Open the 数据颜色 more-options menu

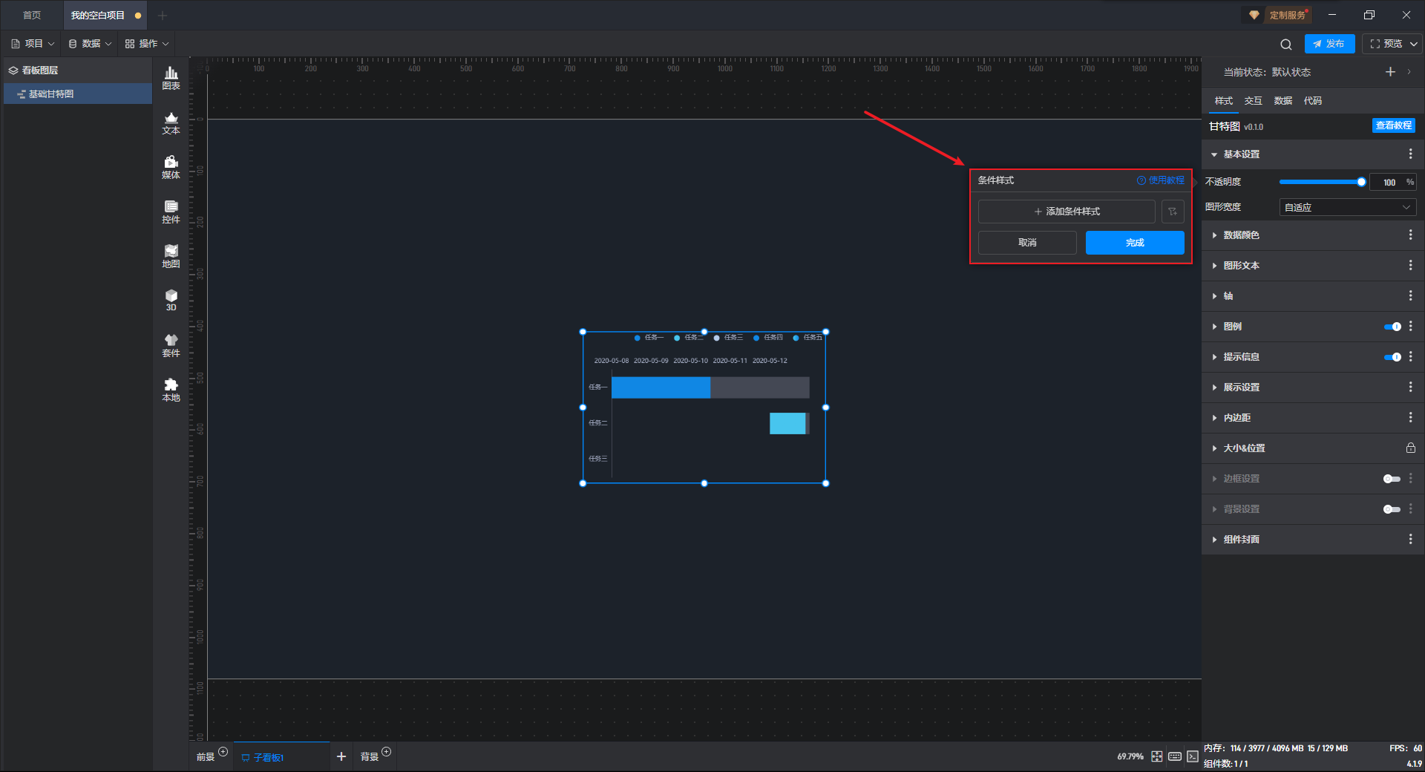click(1410, 235)
